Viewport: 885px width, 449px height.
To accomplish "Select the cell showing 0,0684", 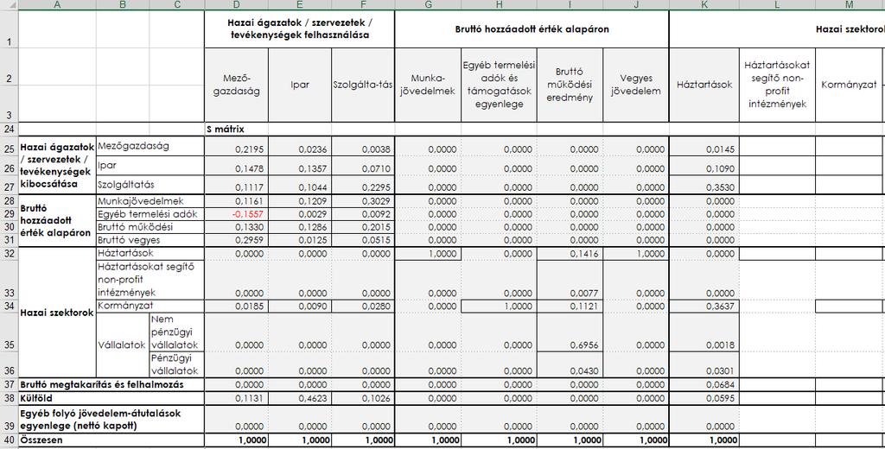I will click(x=704, y=385).
